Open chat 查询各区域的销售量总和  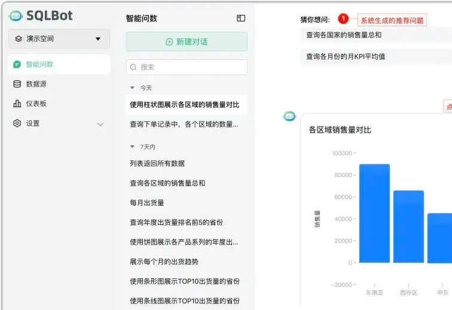click(x=187, y=183)
